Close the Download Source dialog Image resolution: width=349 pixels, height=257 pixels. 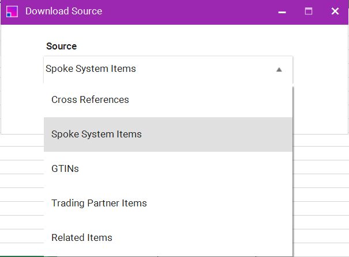tap(335, 11)
